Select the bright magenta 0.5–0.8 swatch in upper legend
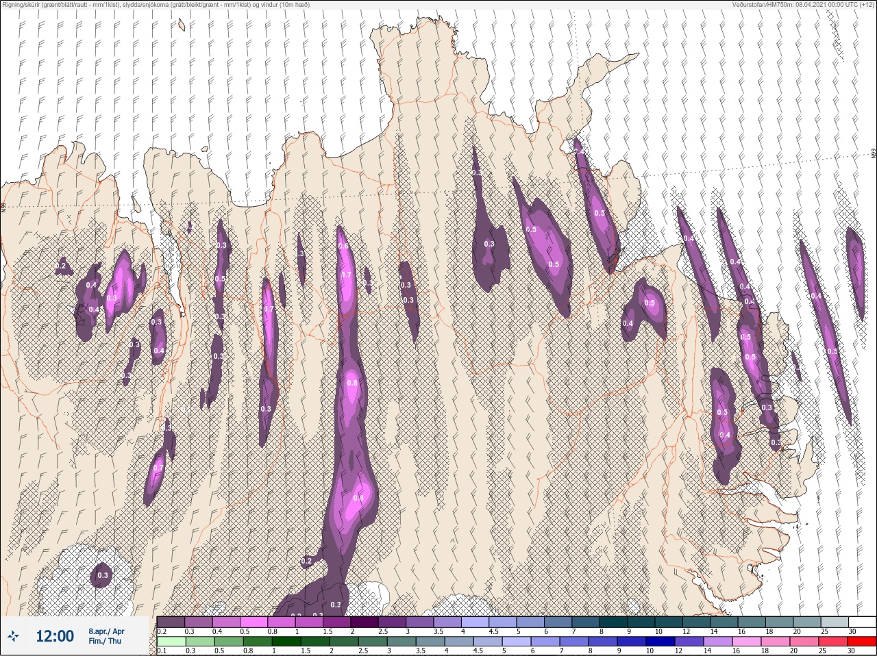 pos(255,622)
